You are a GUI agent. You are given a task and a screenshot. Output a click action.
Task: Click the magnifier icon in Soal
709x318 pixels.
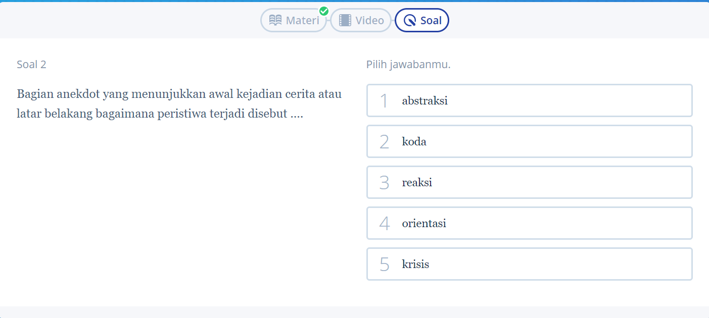click(x=410, y=21)
